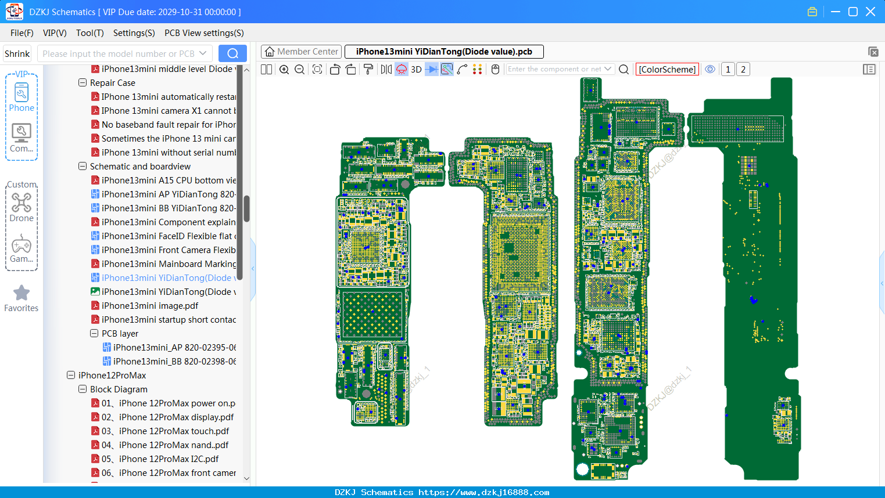This screenshot has width=885, height=498.
Task: Click the Shrink button
Action: click(x=17, y=53)
